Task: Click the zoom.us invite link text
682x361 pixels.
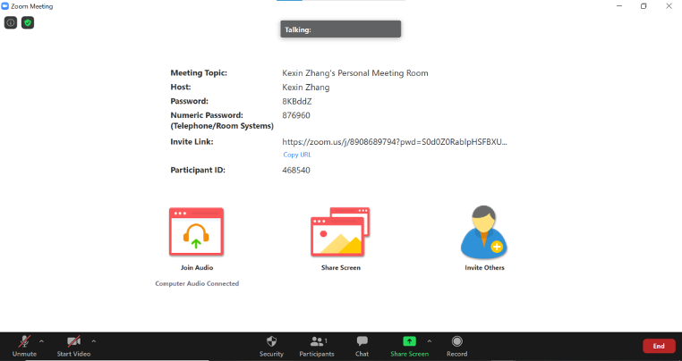Action: tap(394, 141)
